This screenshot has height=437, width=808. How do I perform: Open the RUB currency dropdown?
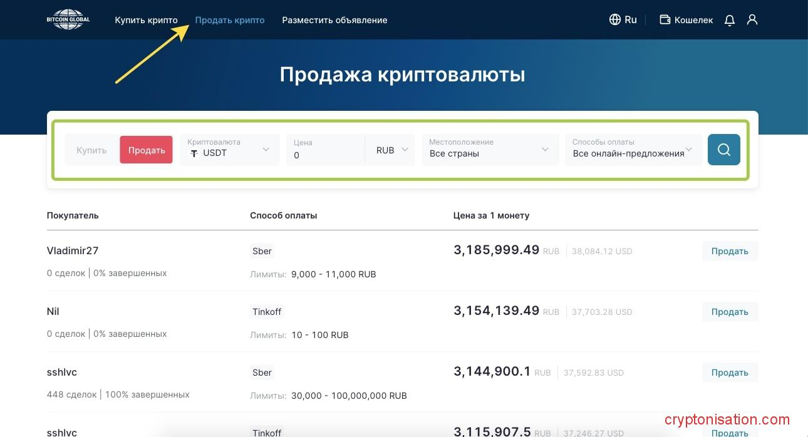(x=391, y=150)
